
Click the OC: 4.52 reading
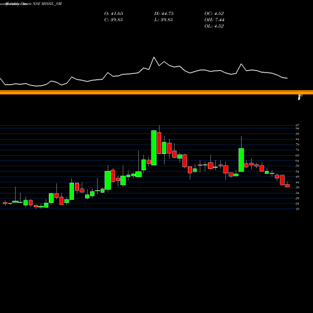coord(214,14)
